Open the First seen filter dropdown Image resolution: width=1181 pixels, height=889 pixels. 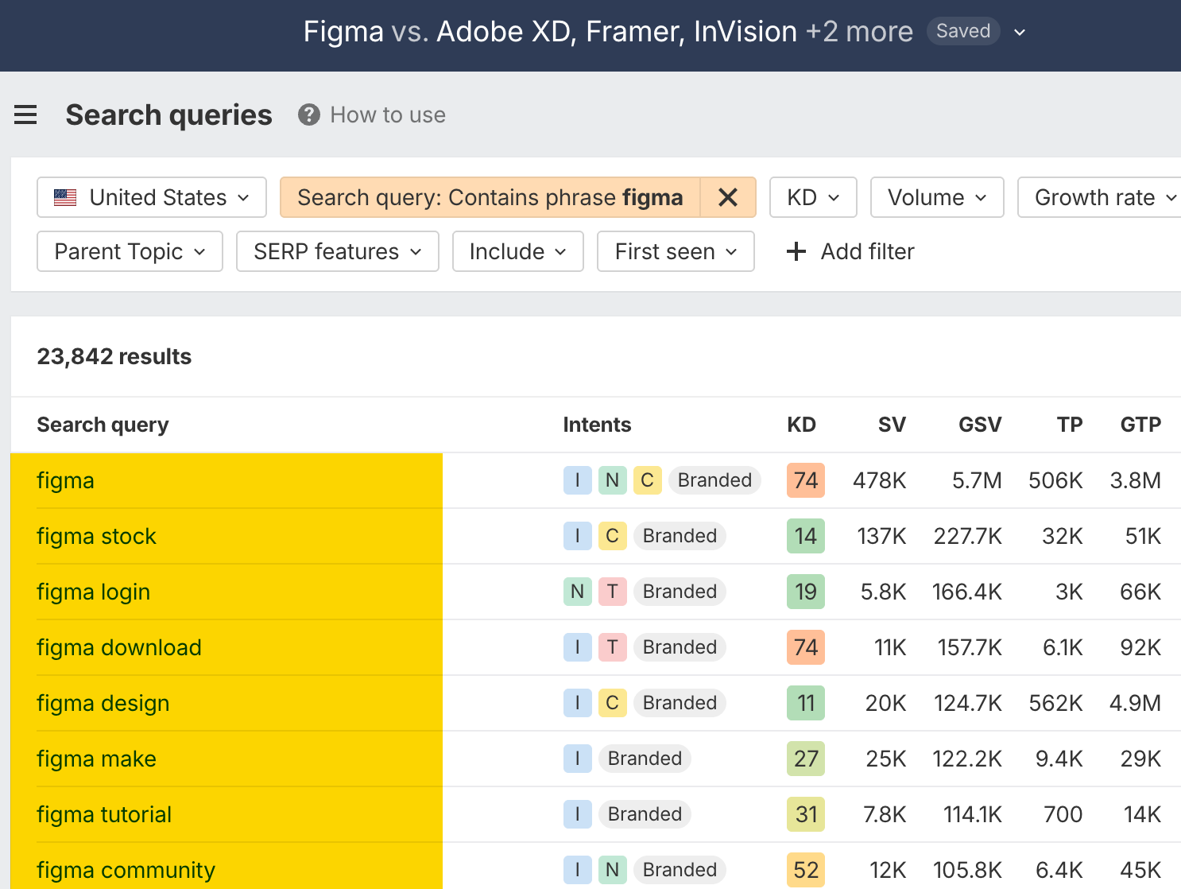676,251
